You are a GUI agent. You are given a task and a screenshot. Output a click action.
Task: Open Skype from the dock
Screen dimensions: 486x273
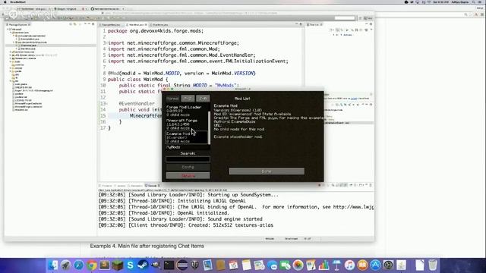click(x=130, y=265)
